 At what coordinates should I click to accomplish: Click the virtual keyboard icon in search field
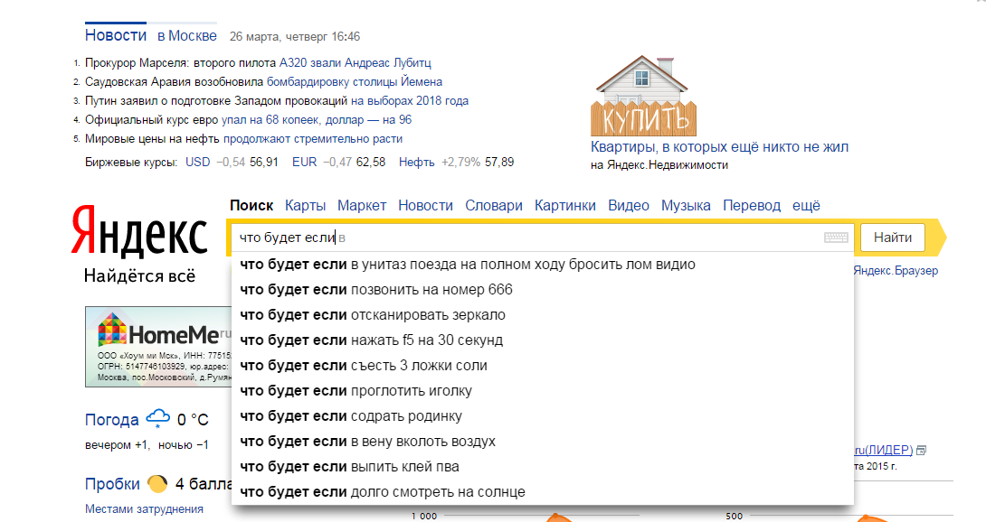[836, 238]
